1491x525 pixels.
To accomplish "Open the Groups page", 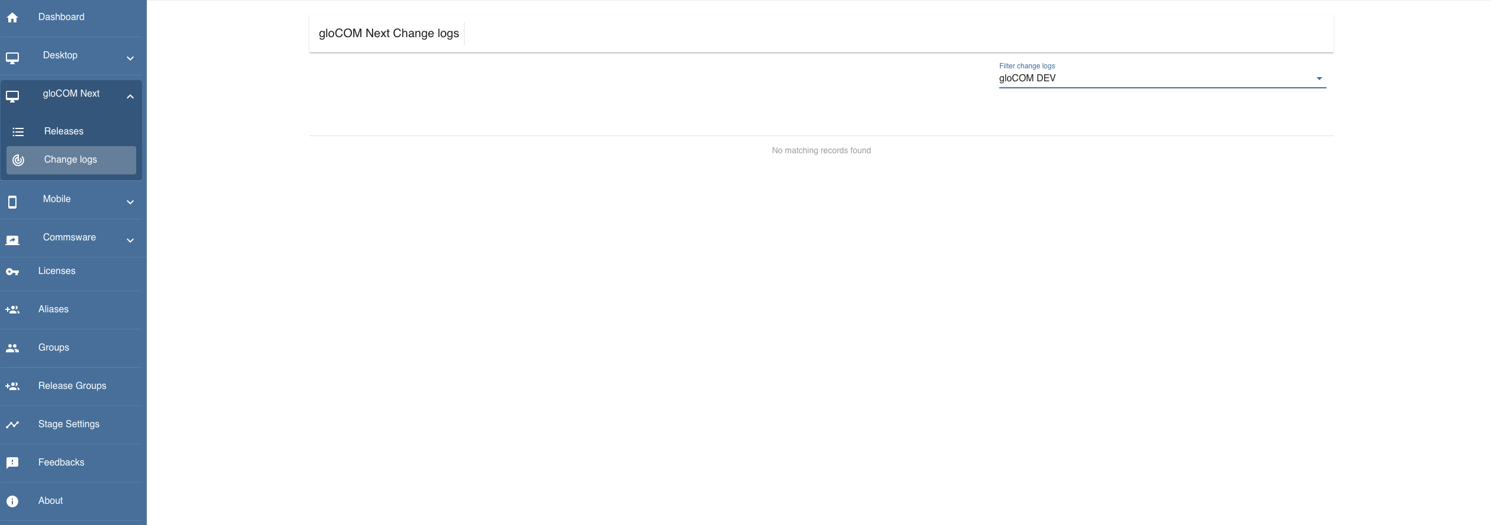I will [x=54, y=348].
